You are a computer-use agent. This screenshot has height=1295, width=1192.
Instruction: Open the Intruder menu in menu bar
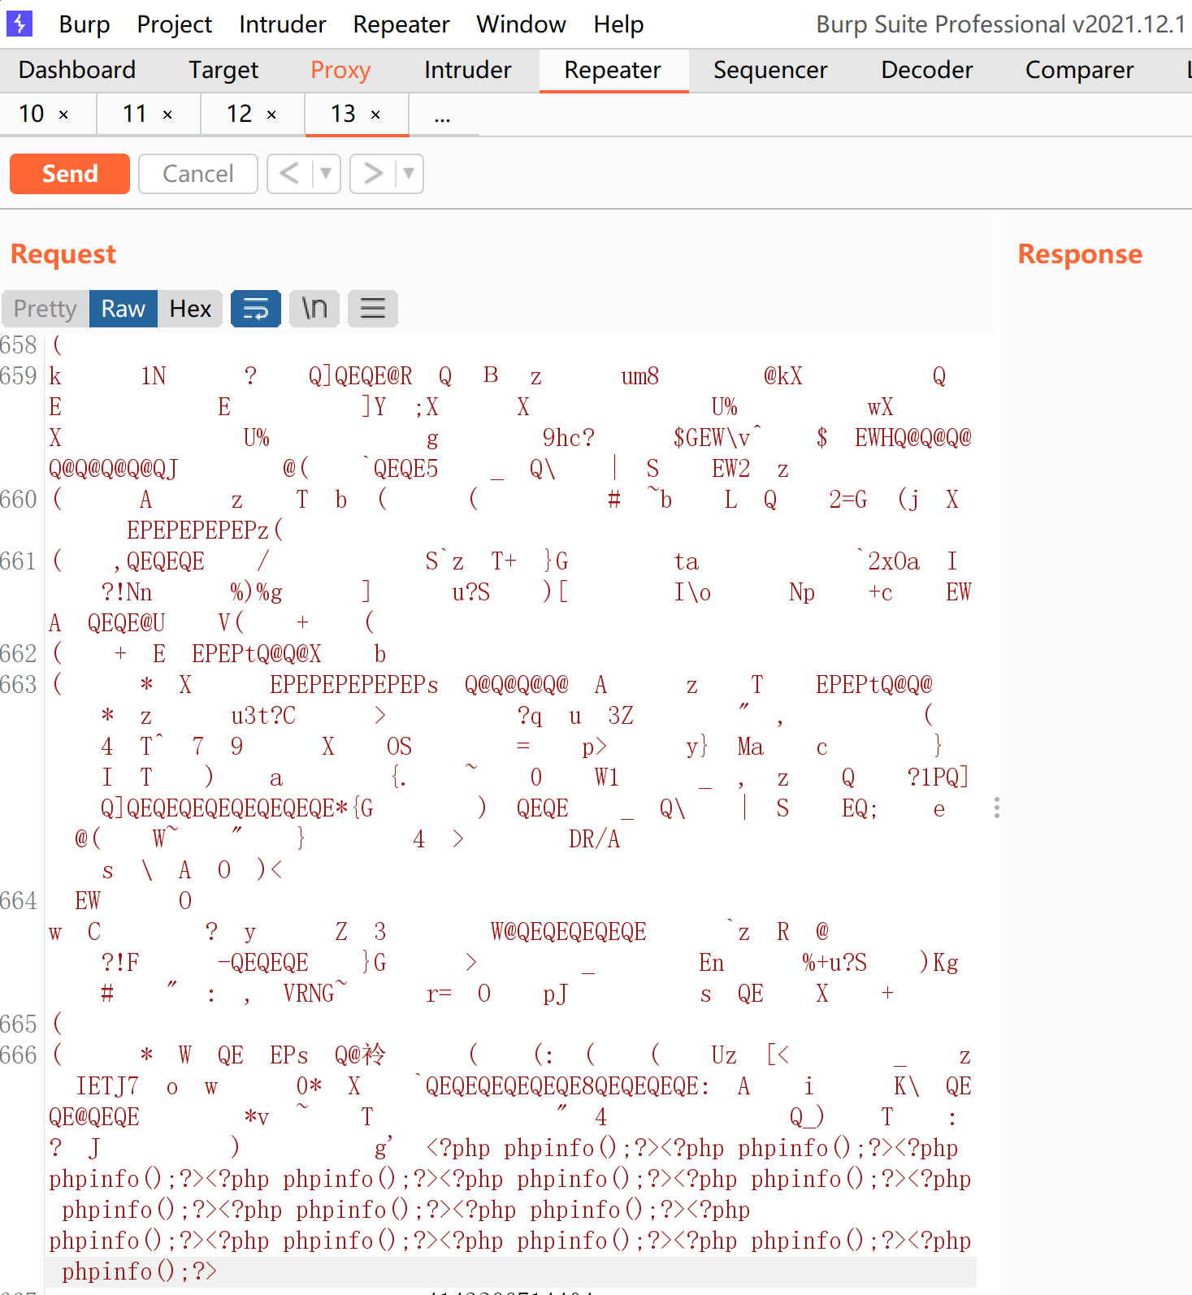(282, 24)
